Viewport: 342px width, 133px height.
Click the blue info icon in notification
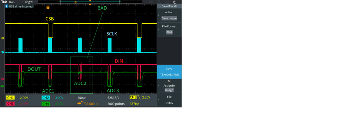point(7,6)
